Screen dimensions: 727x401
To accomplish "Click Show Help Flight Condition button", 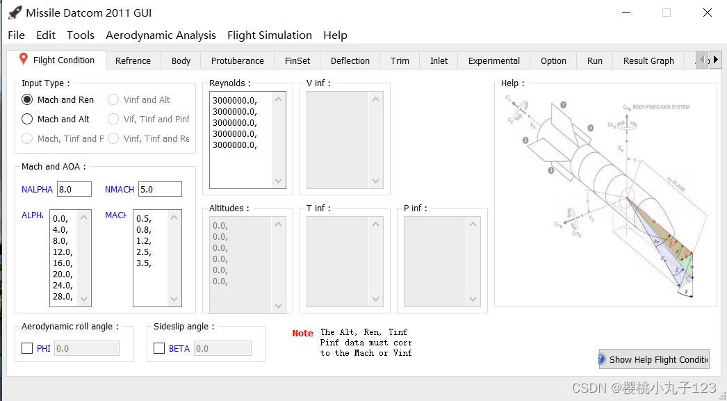I will point(654,359).
